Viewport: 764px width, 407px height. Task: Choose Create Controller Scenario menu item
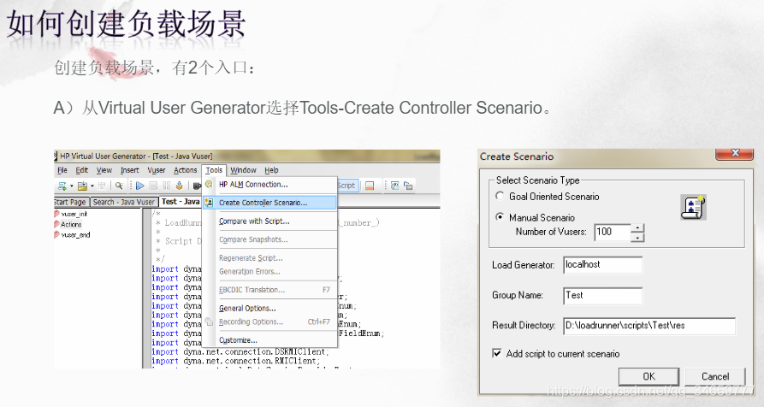pyautogui.click(x=270, y=203)
